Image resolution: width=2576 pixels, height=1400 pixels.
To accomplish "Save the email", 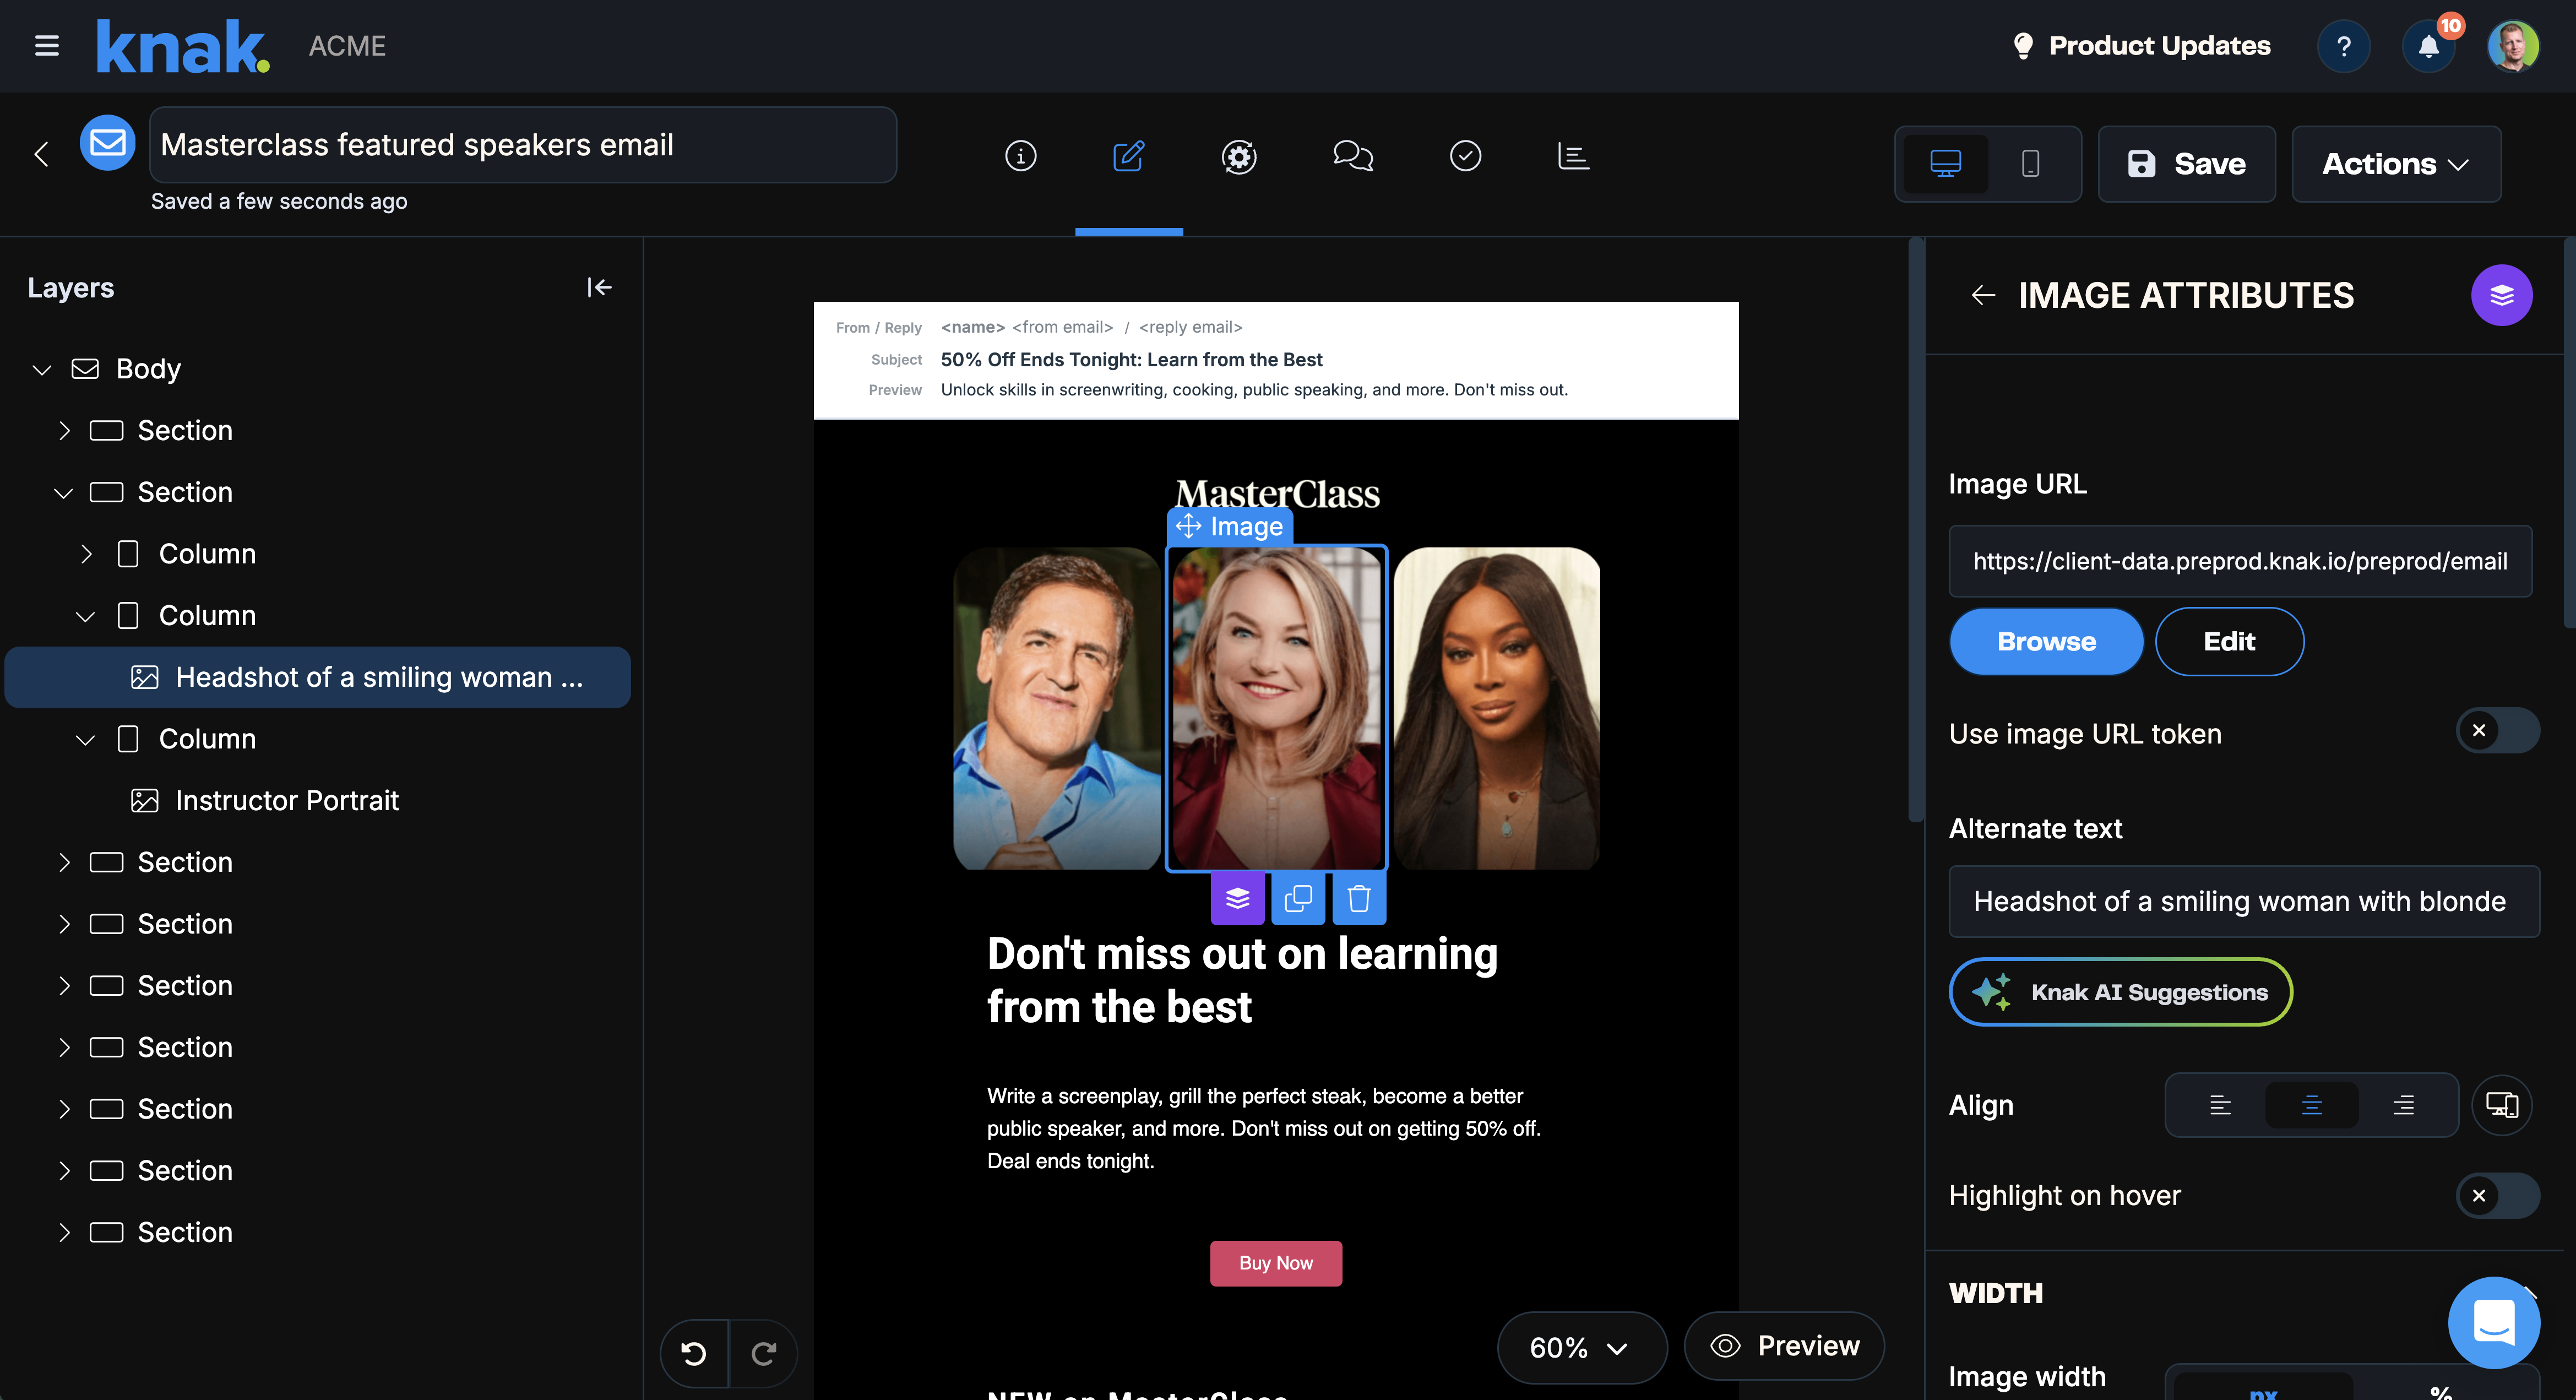I will pos(2186,164).
